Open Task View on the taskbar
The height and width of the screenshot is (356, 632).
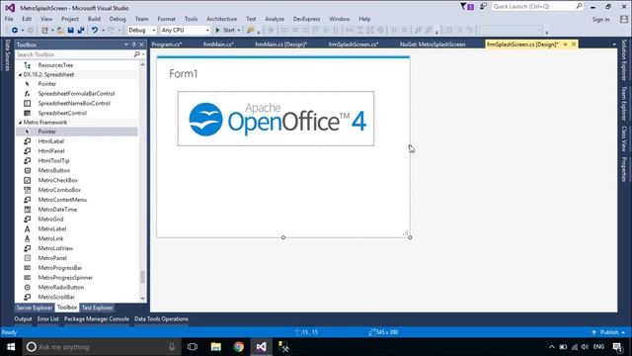click(193, 347)
